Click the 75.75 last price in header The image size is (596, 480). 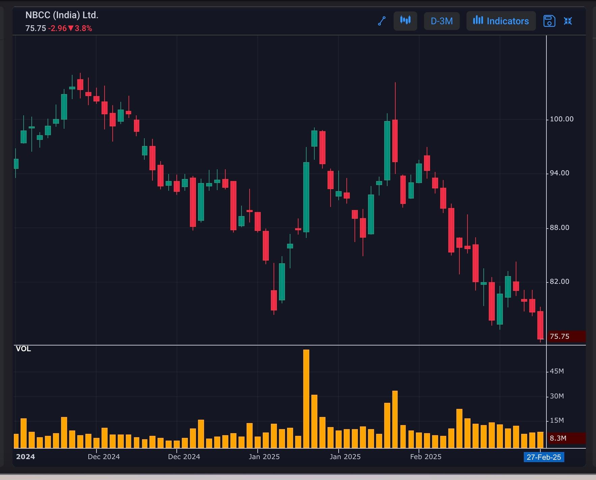point(35,28)
